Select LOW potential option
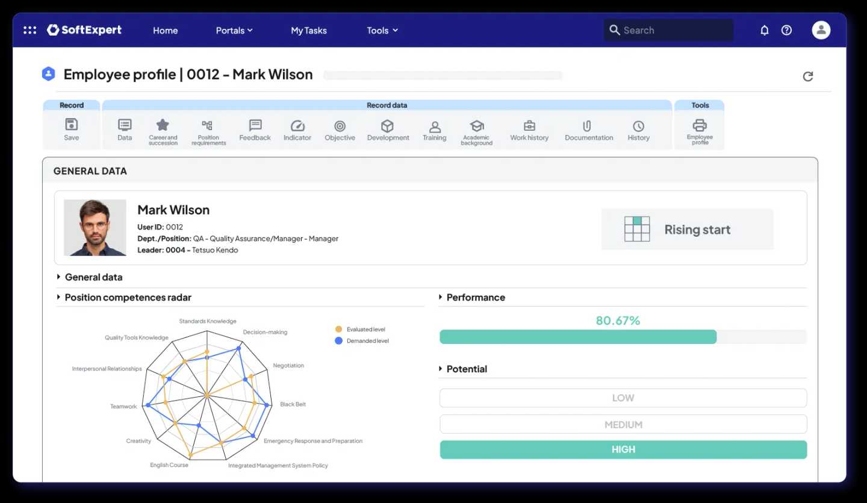This screenshot has width=867, height=503. pyautogui.click(x=623, y=398)
